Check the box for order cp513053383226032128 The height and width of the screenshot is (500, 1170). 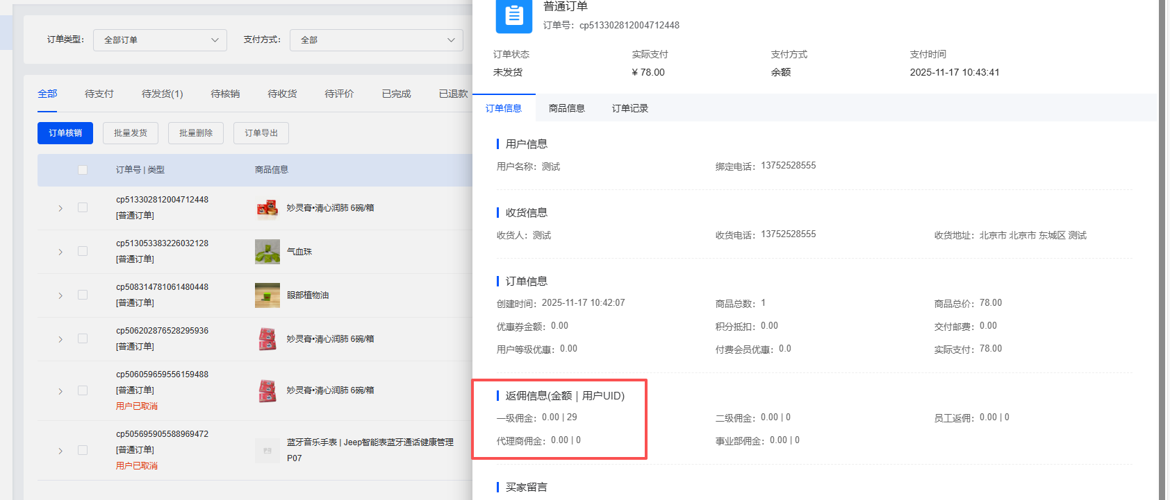pos(83,251)
